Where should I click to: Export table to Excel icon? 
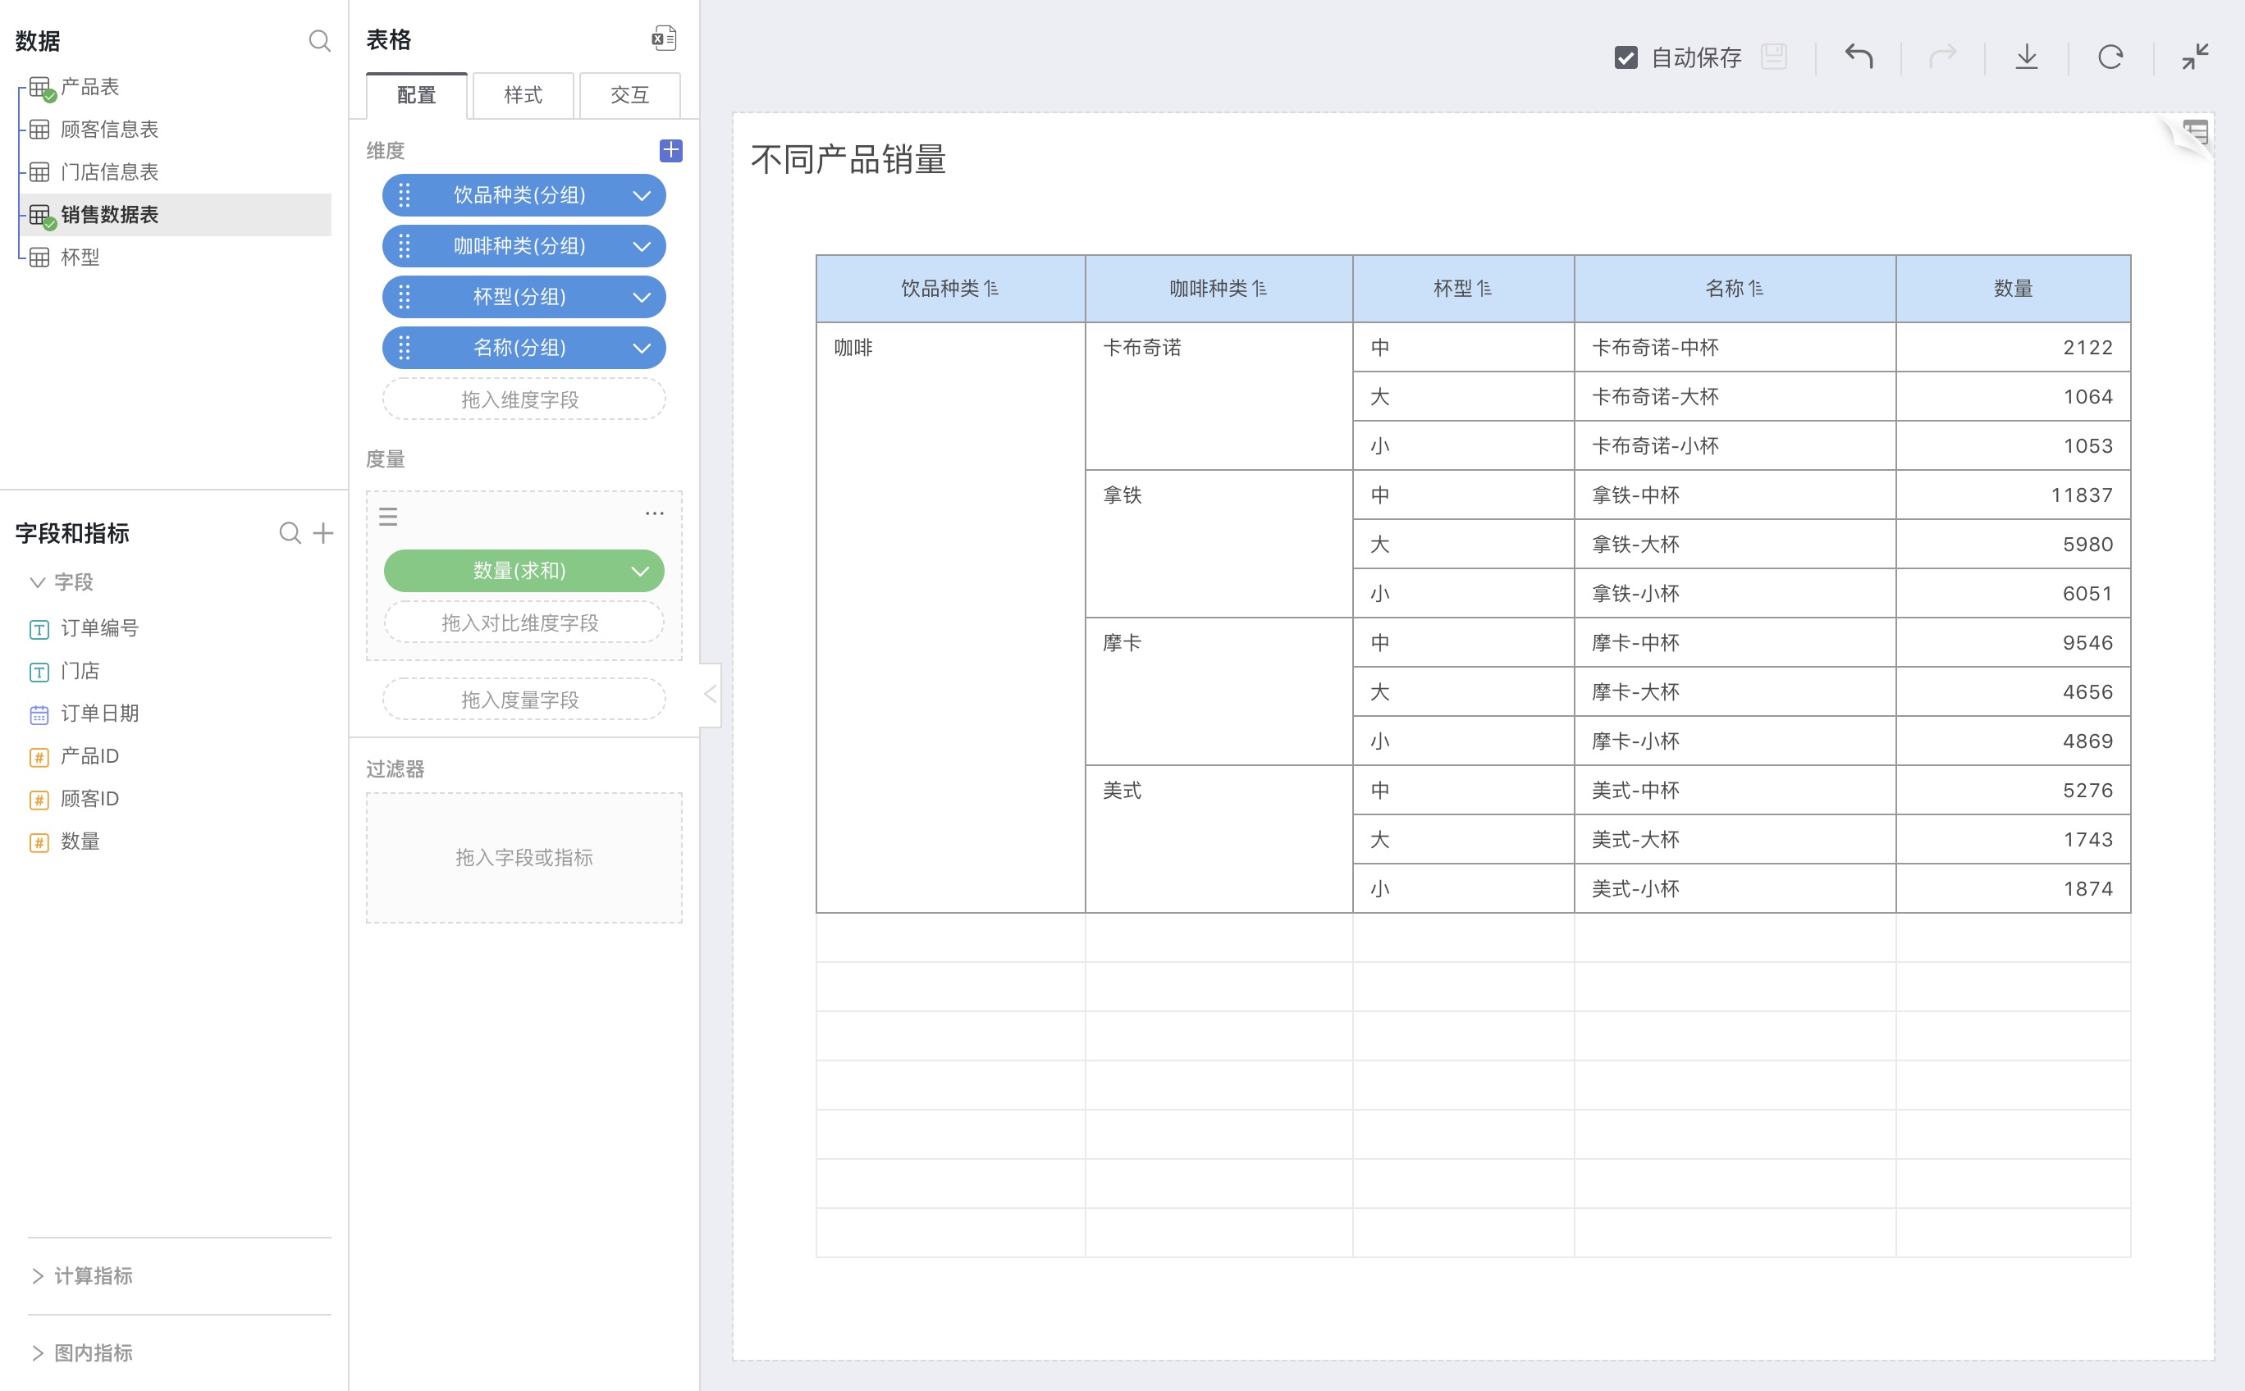pyautogui.click(x=664, y=39)
